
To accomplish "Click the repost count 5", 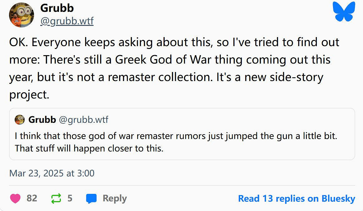I will [70, 198].
